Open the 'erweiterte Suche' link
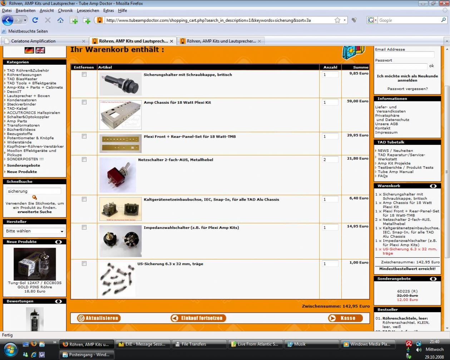The width and height of the screenshot is (450, 360). coord(35,212)
